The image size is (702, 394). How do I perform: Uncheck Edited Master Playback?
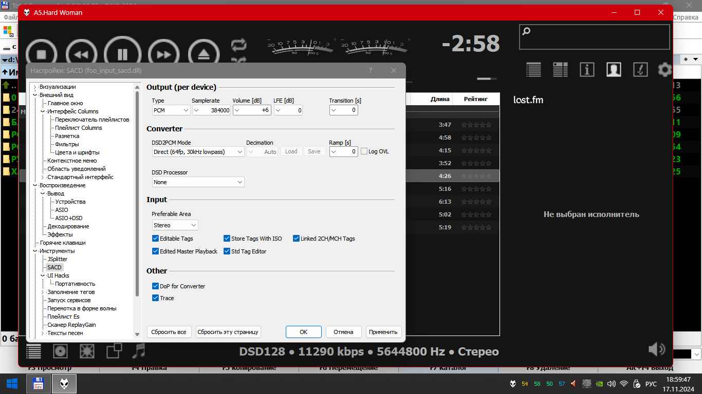tap(155, 251)
